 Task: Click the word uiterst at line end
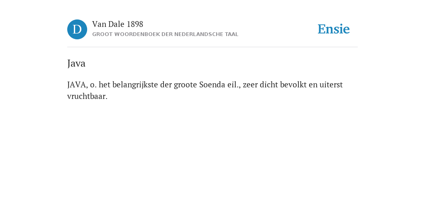point(331,85)
